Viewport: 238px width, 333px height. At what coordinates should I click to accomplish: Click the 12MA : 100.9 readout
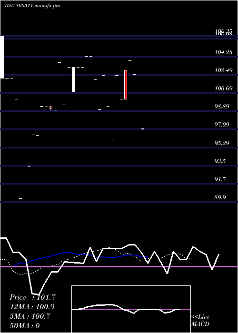click(x=32, y=307)
